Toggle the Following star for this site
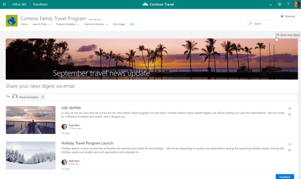301x179 pixels. pyautogui.click(x=288, y=16)
